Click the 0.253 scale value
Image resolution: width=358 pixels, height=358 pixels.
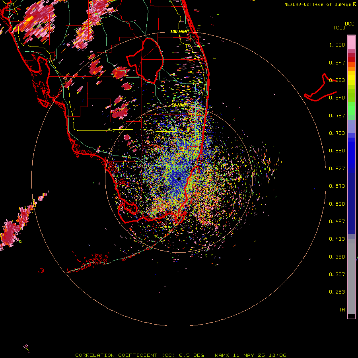click(337, 292)
